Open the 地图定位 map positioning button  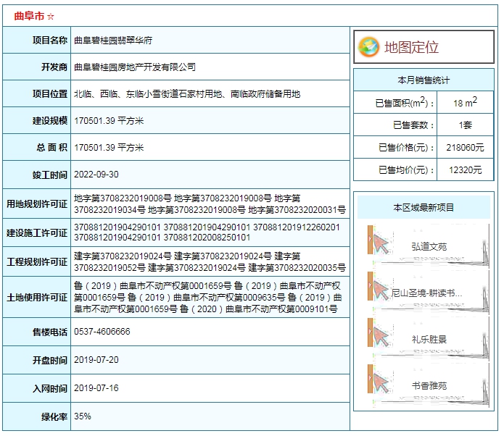(x=424, y=47)
